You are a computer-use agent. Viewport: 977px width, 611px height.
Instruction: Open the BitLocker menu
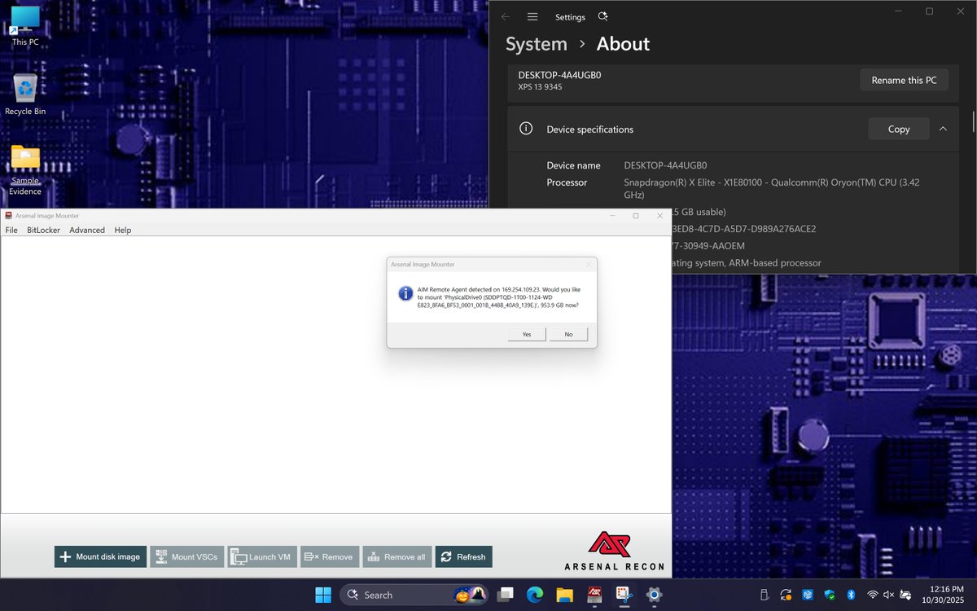[x=43, y=230]
